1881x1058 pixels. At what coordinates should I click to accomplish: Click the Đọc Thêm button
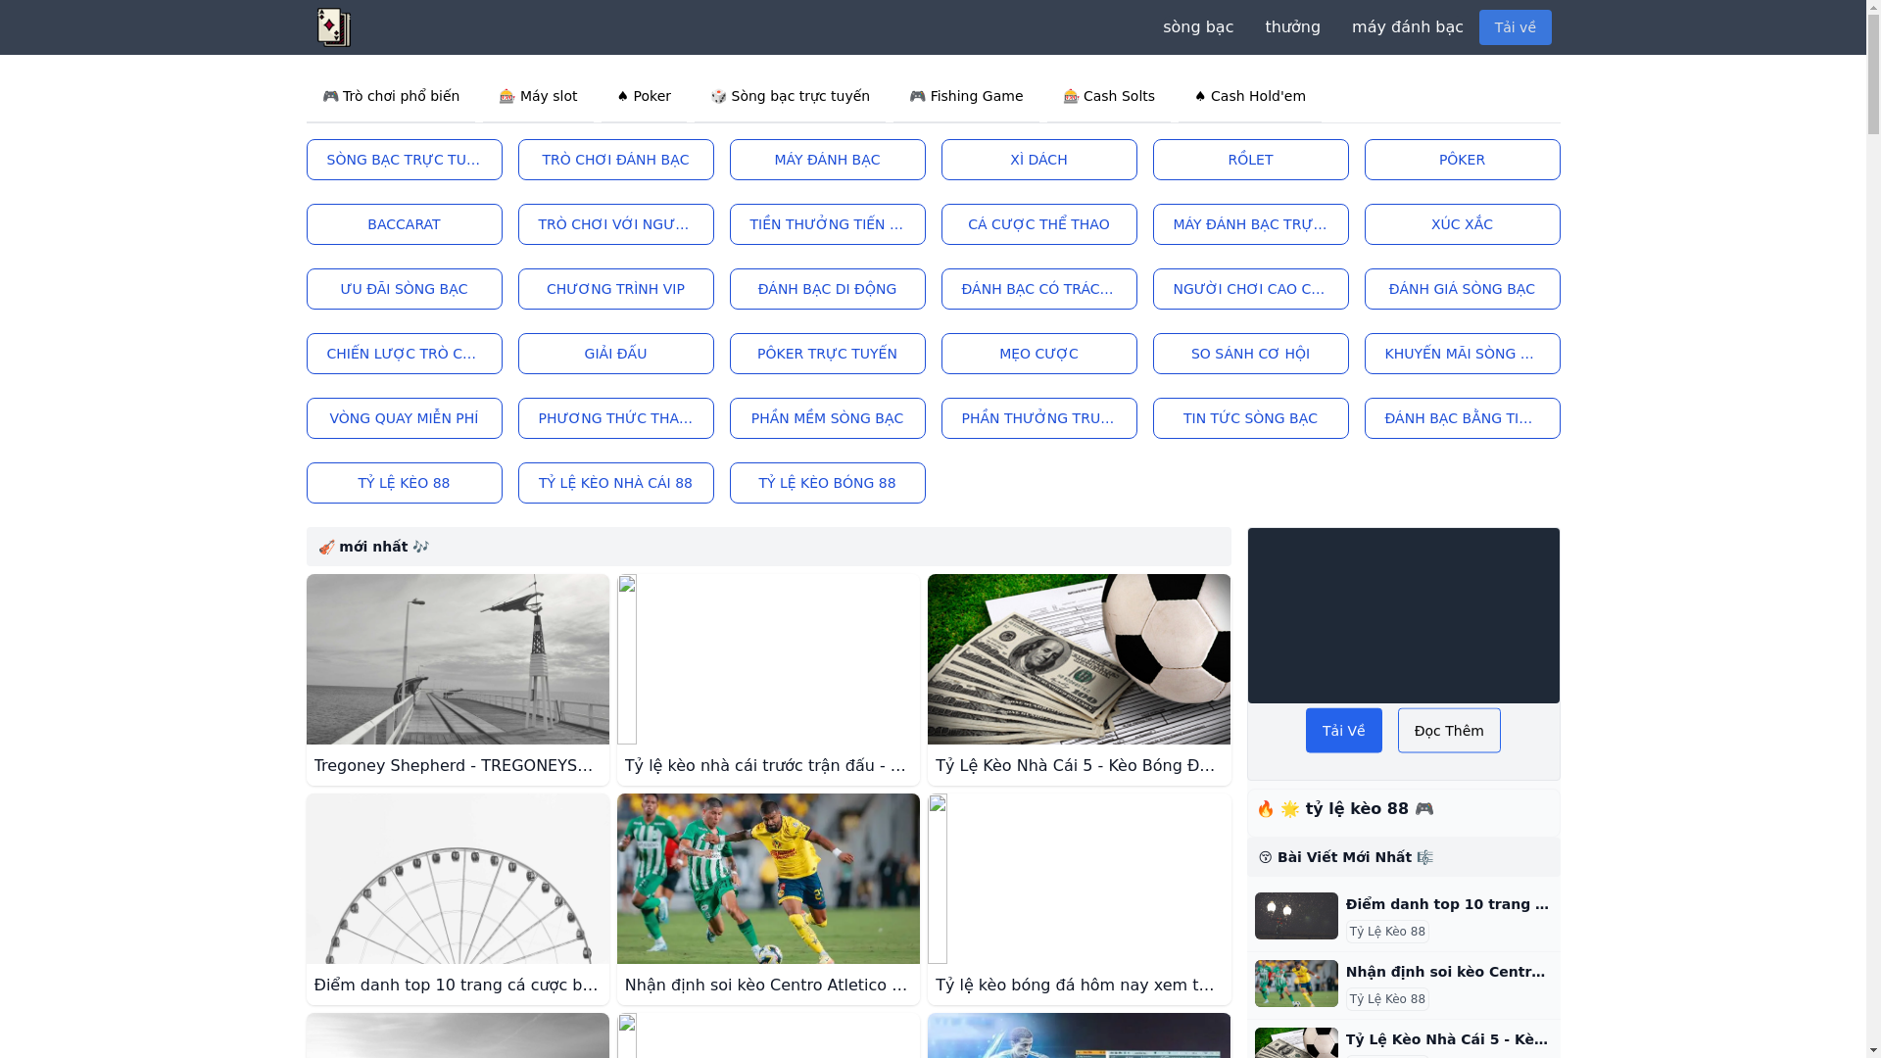[1449, 731]
